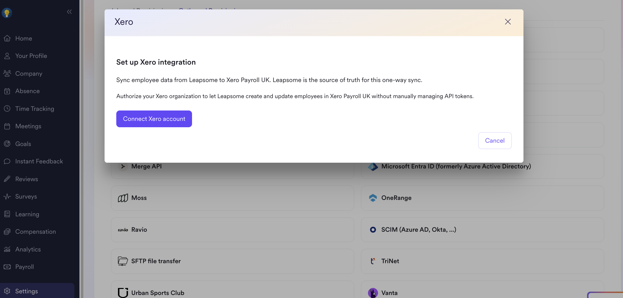Click the Settings gear icon
This screenshot has width=623, height=298.
click(7, 291)
